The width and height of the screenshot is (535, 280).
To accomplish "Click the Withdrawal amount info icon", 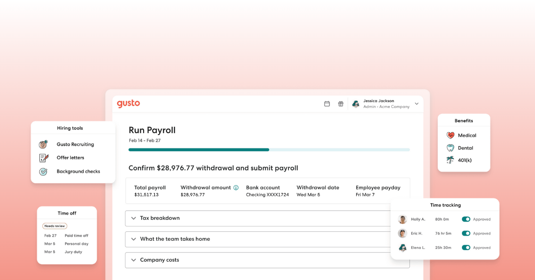I will point(236,188).
